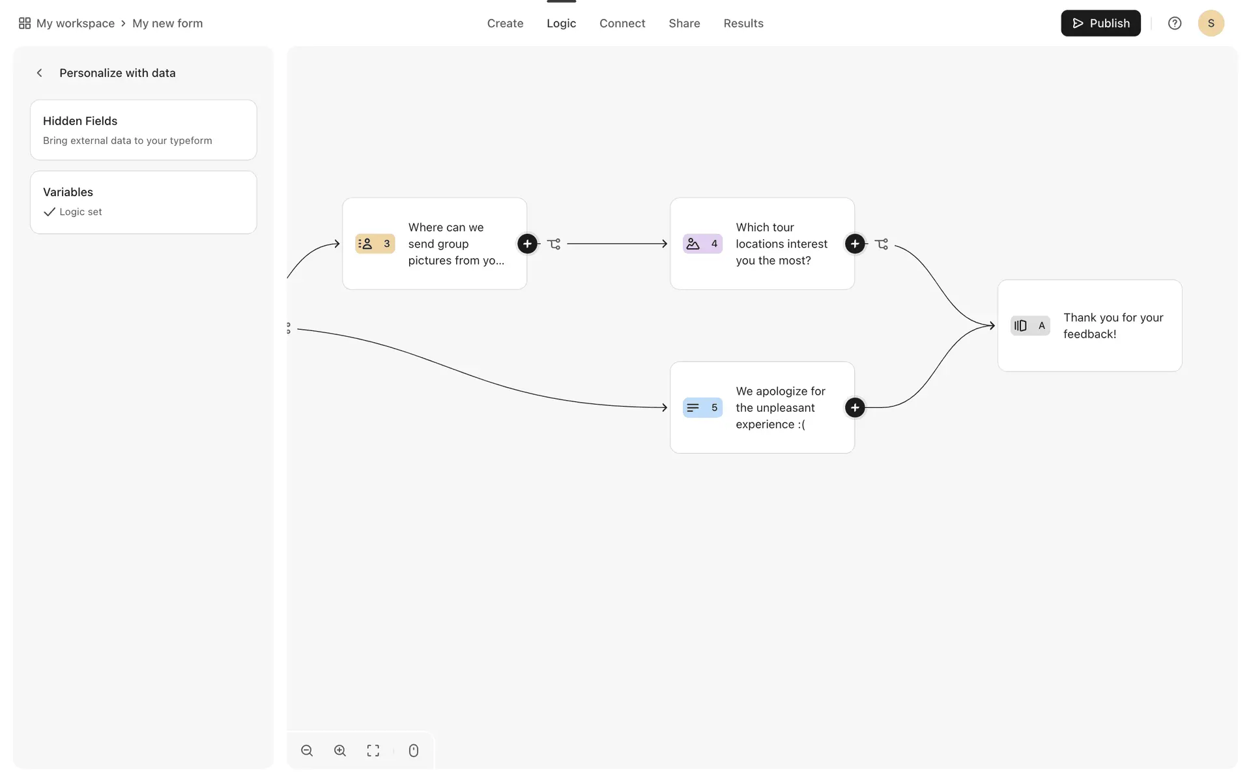
Task: Switch to the Results tab
Action: click(x=743, y=23)
